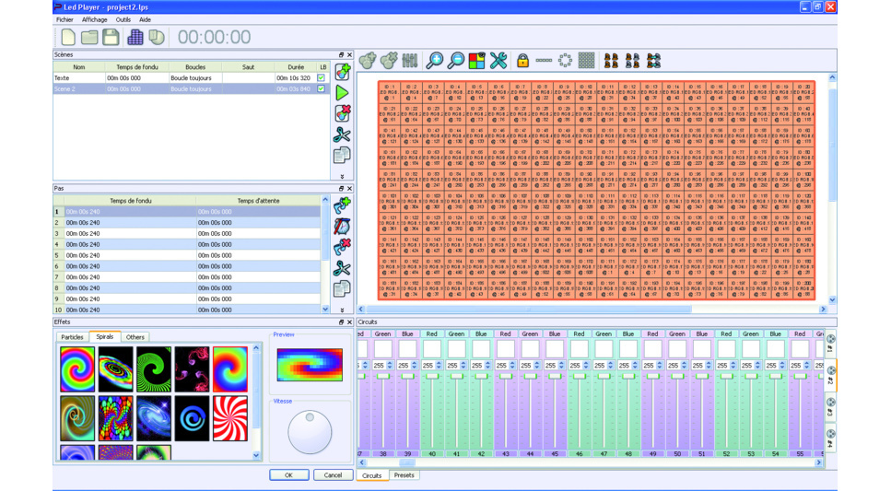The image size is (891, 491).
Task: Delete the step with red X icon
Action: pyautogui.click(x=342, y=247)
